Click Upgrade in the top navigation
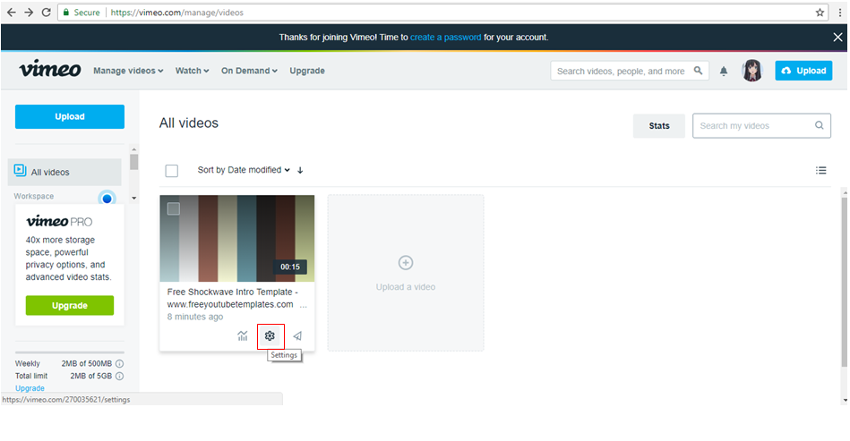The image size is (850, 441). coord(307,71)
